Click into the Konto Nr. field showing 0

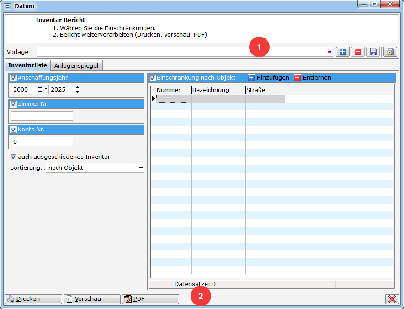pos(42,142)
